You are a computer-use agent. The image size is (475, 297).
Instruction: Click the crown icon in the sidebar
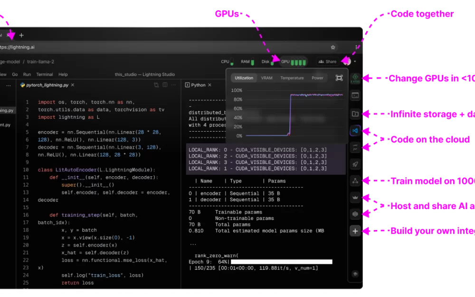click(355, 198)
